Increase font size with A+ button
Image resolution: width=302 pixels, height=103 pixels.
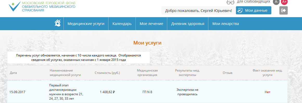(284, 2)
